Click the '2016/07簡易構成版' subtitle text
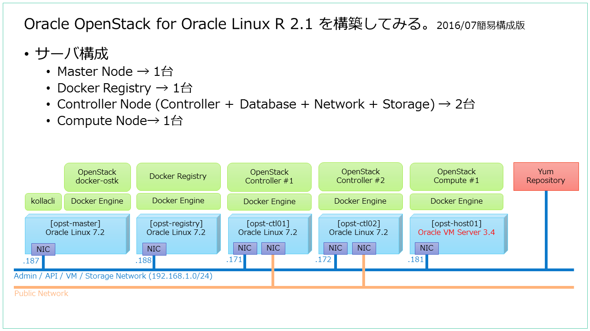The width and height of the screenshot is (590, 331). [x=481, y=26]
